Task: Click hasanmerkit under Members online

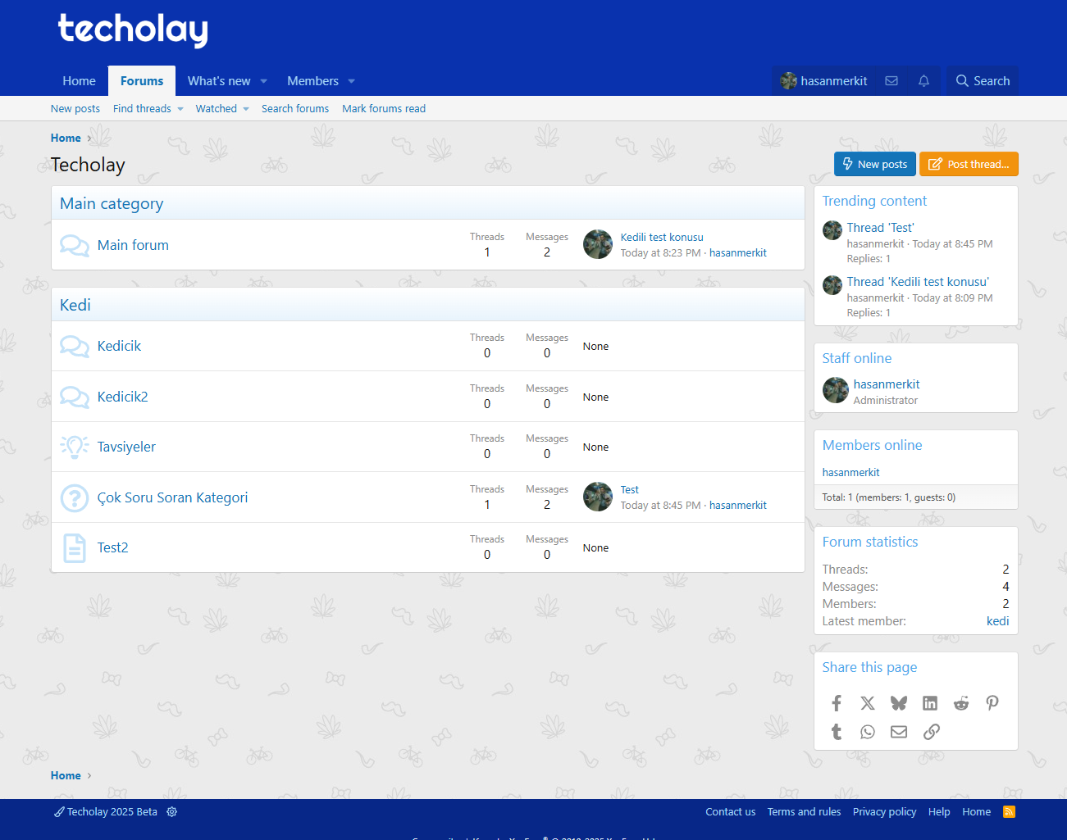Action: 850,473
